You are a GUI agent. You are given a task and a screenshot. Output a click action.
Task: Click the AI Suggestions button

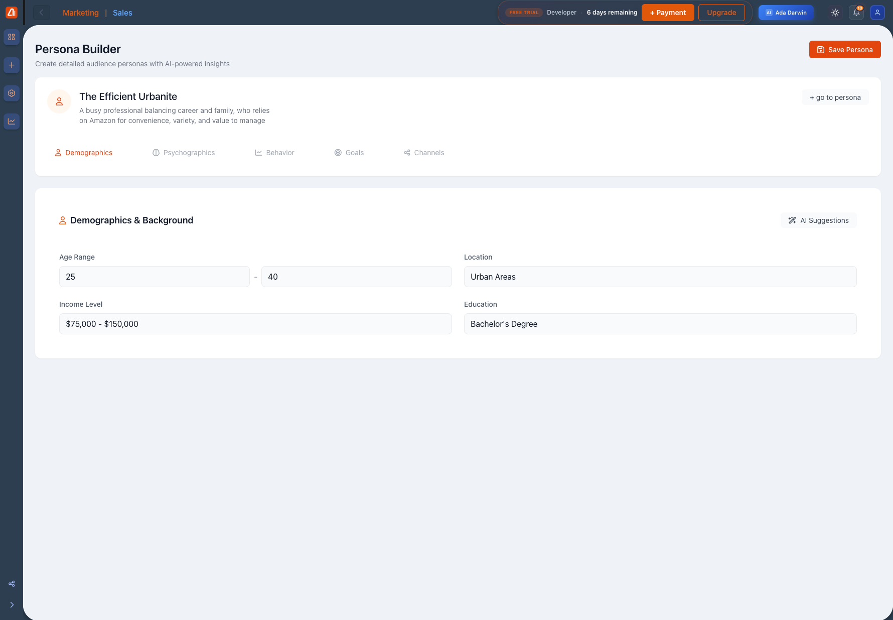pyautogui.click(x=818, y=220)
